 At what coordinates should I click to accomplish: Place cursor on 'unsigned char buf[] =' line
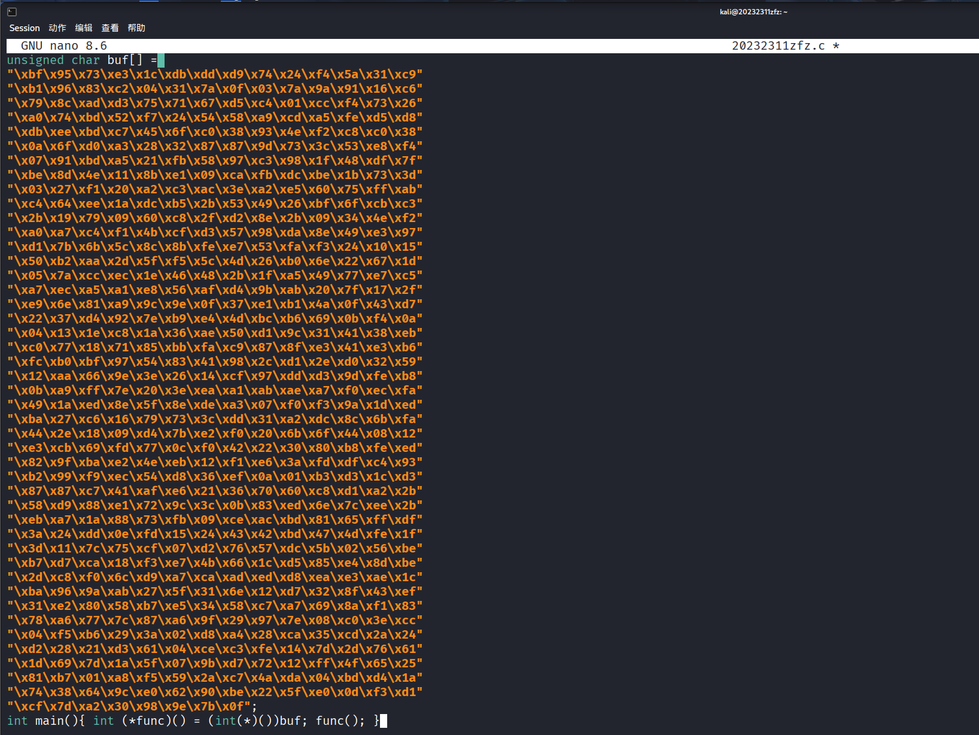(x=82, y=60)
